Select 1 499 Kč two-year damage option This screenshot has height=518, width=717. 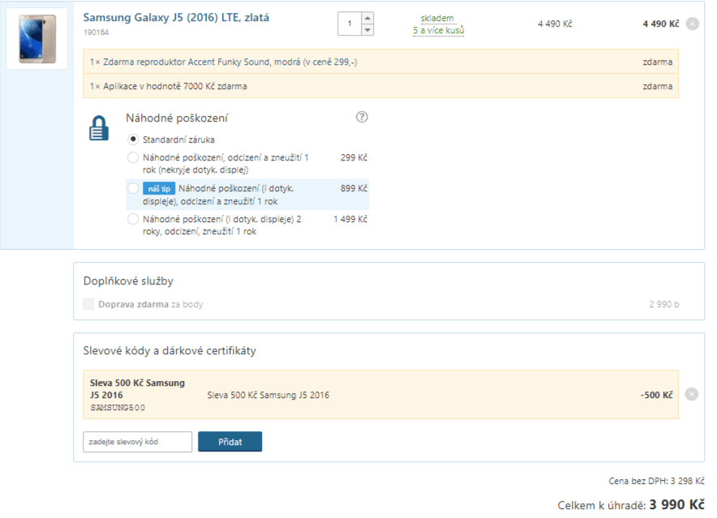coord(132,219)
